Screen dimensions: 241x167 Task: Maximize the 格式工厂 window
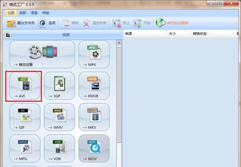click(220, 3)
